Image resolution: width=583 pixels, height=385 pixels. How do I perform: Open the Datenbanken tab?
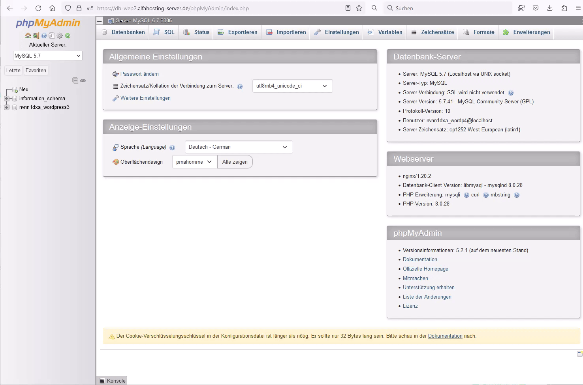coord(123,32)
